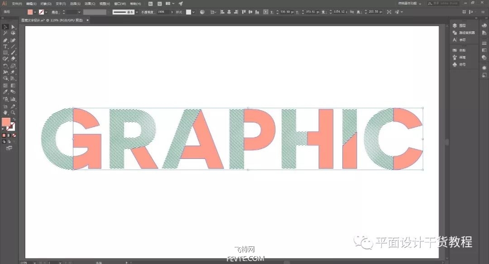Select the Eraser tool
This screenshot has height=264, width=489.
click(13, 59)
